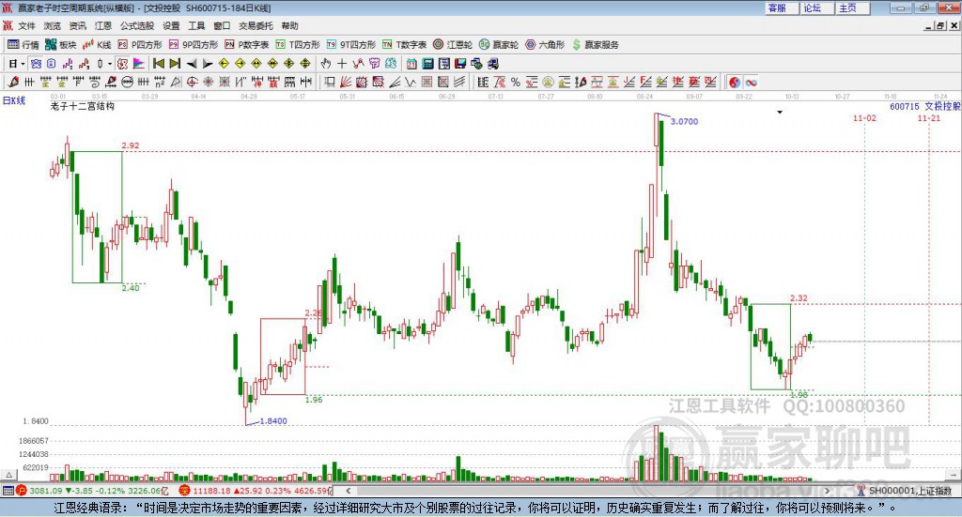
Task: Select the Gann fan lines tool
Action: 346,82
